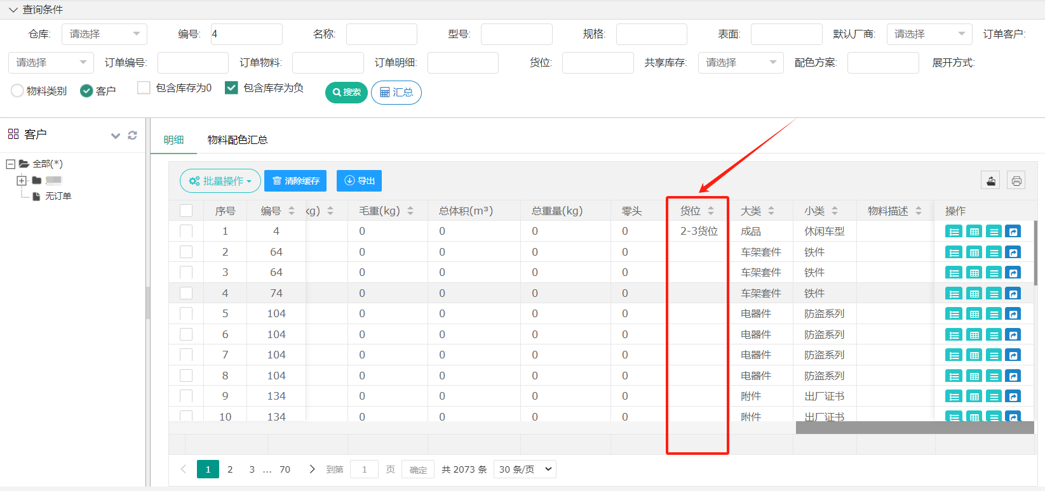The image size is (1045, 491).
Task: Click the grid table icon in row 2
Action: click(974, 252)
